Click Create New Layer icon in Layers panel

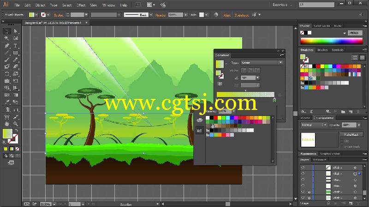(x=351, y=203)
